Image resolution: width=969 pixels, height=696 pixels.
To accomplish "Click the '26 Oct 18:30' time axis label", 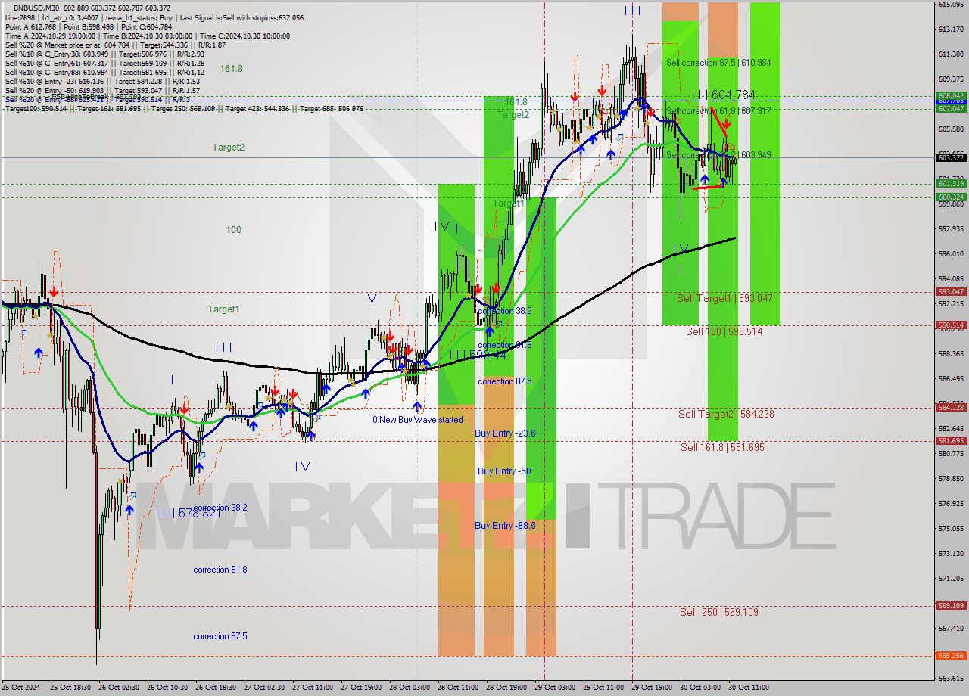I will tap(215, 688).
